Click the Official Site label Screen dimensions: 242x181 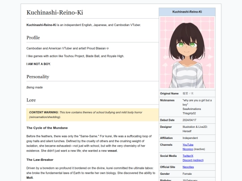(x=168, y=167)
